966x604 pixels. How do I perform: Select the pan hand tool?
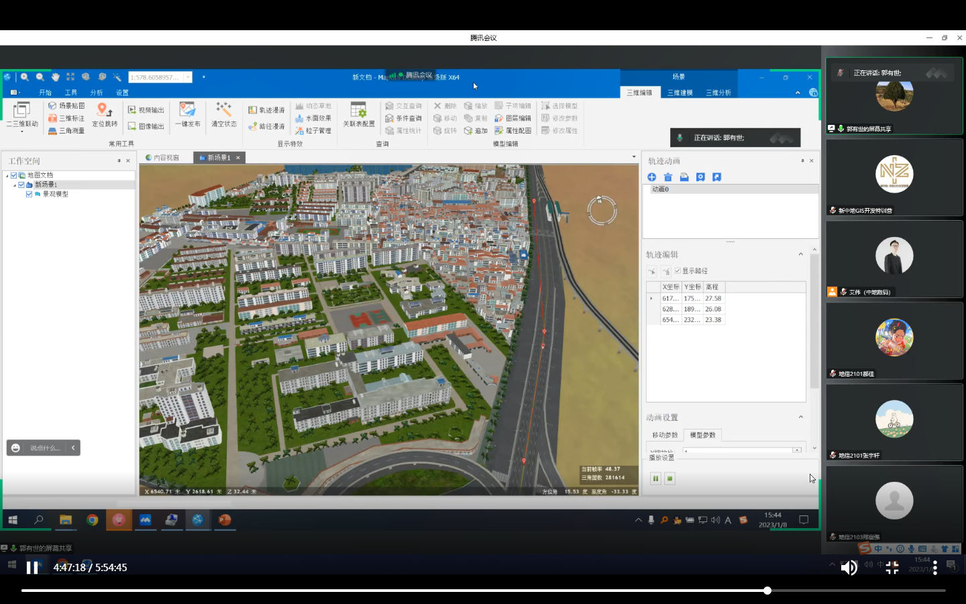[56, 77]
